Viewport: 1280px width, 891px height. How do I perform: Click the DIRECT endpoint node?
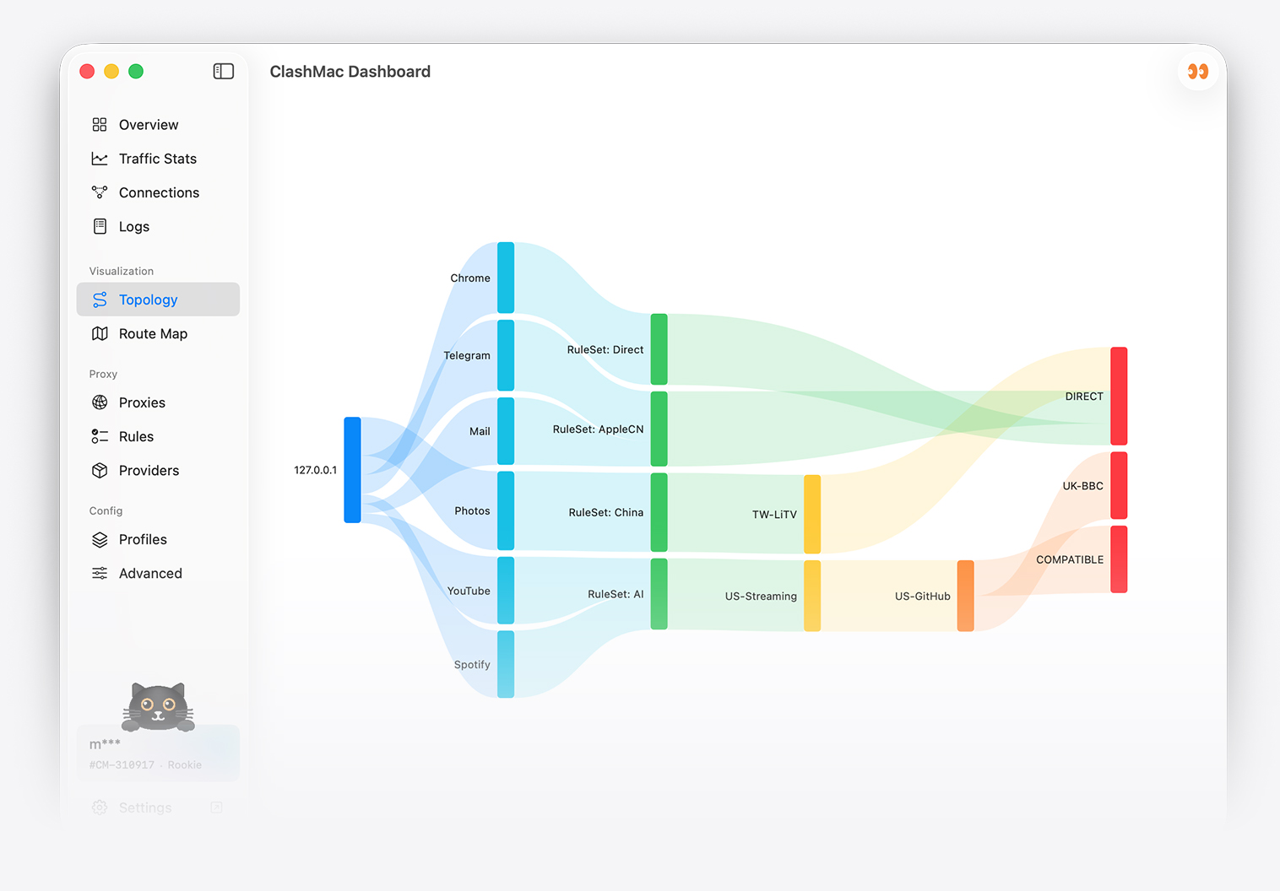click(x=1118, y=396)
